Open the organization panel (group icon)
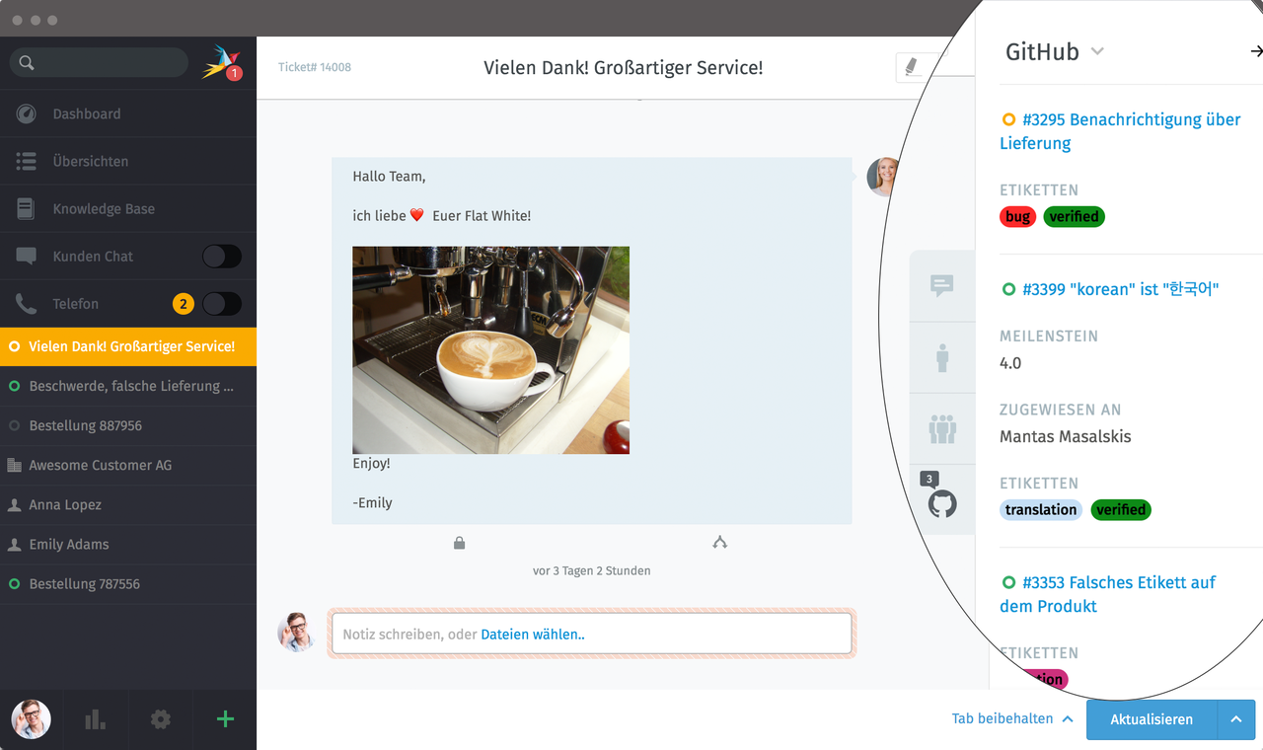Screen dimensions: 1263x750 942,428
